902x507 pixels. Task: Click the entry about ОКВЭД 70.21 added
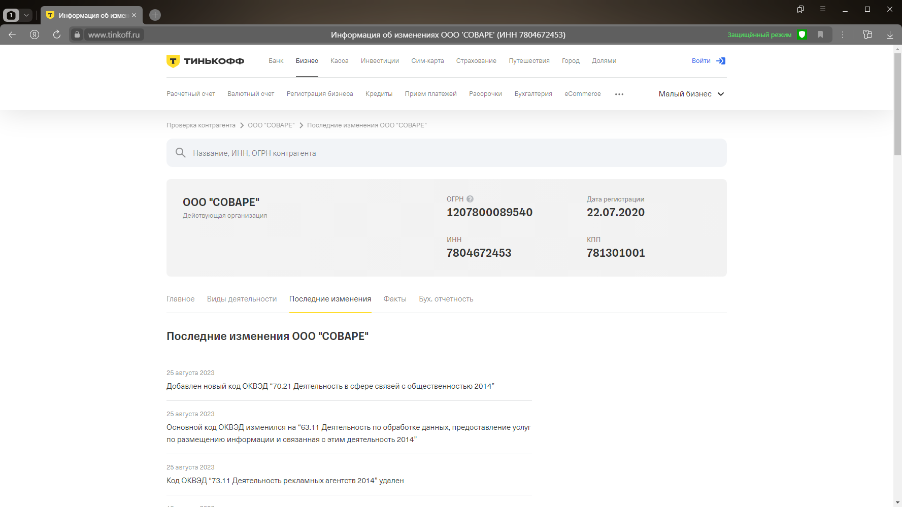click(330, 386)
